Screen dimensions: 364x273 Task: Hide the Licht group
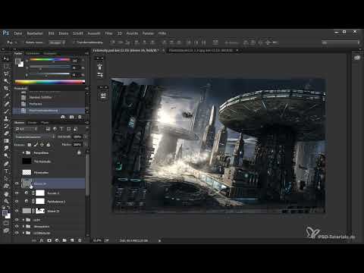(x=17, y=220)
